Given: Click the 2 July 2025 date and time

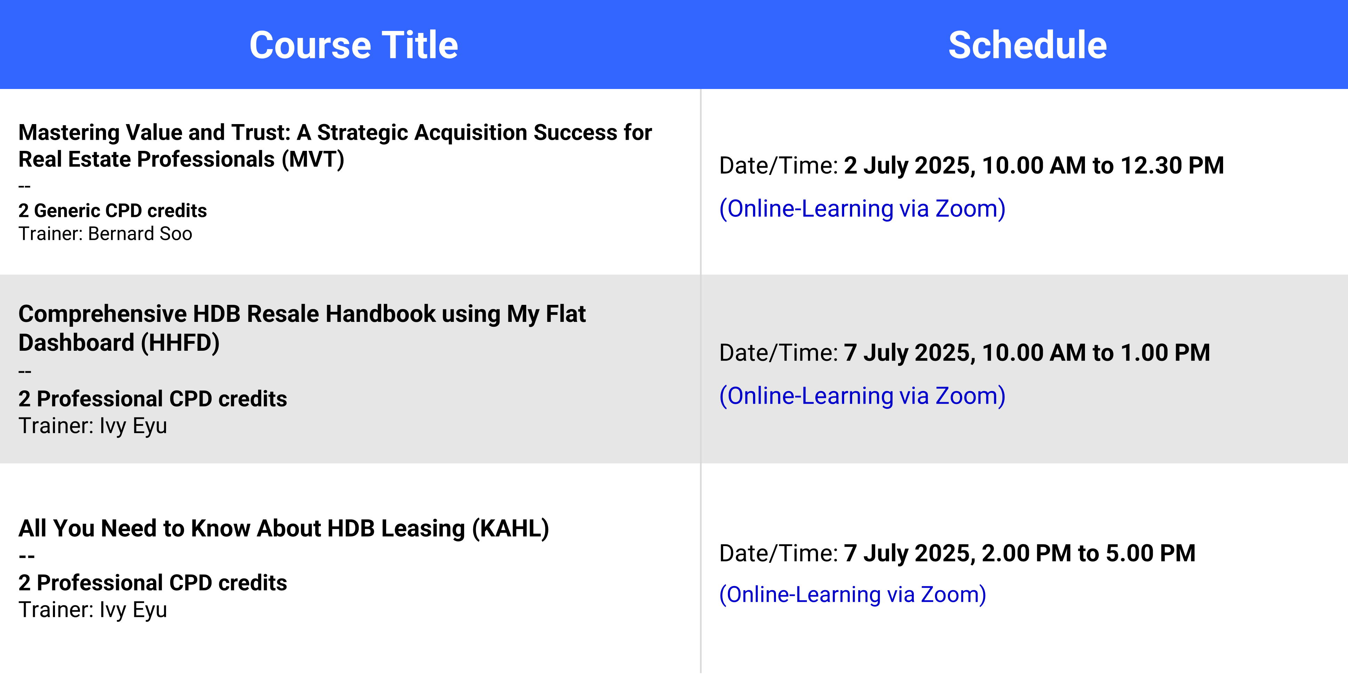Looking at the screenshot, I should click(x=1033, y=166).
